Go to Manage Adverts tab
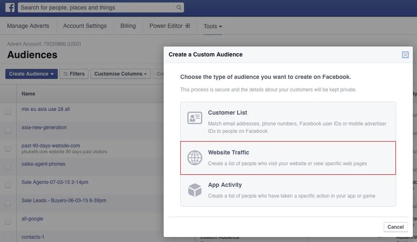The width and height of the screenshot is (417, 242). coord(28,26)
